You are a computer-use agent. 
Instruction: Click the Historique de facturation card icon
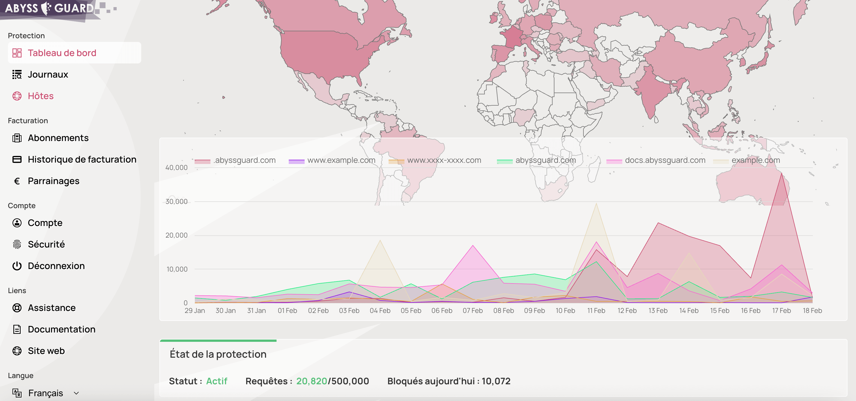tap(17, 159)
